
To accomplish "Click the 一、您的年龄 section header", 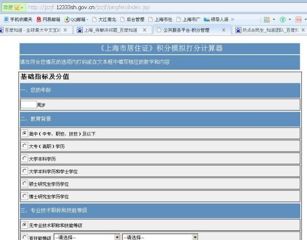I will point(160,90).
